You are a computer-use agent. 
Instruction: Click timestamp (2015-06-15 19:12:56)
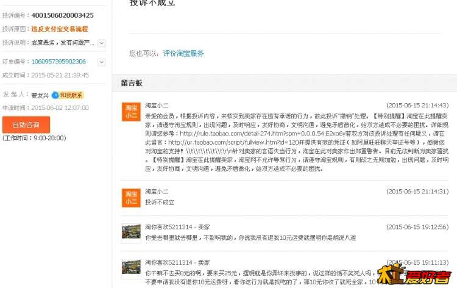click(x=417, y=227)
